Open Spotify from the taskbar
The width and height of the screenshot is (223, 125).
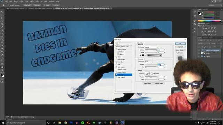pos(83,123)
